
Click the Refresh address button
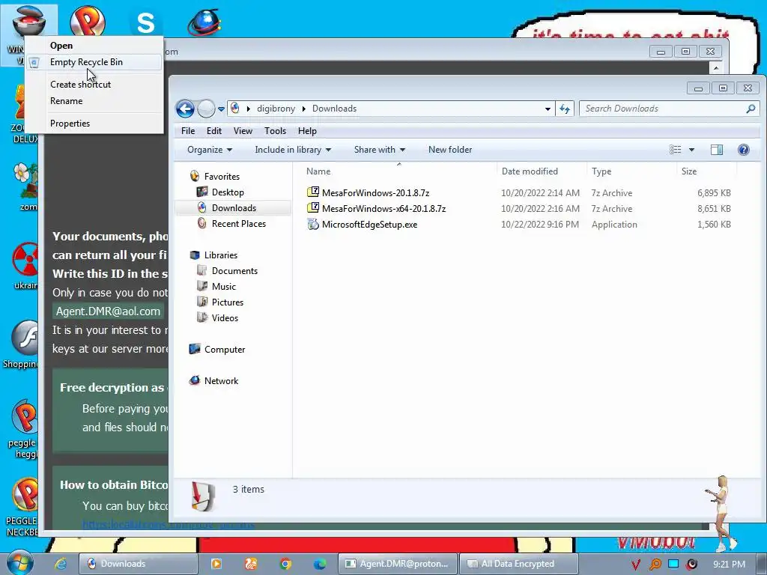(565, 109)
